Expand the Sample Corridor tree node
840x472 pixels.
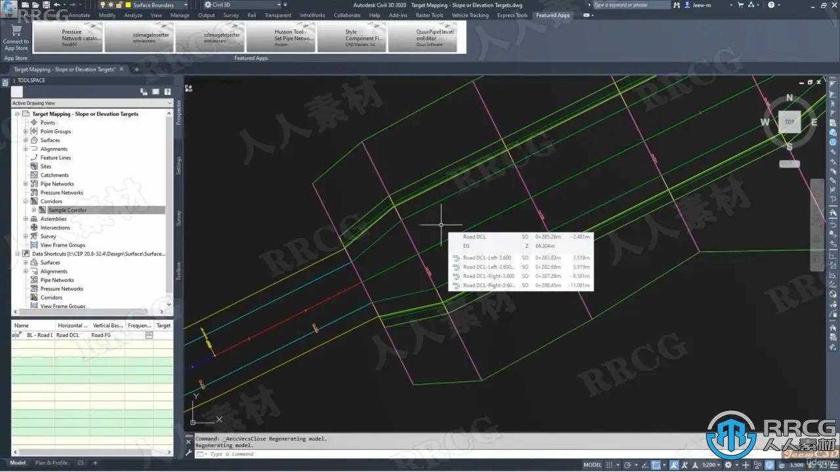(34, 210)
